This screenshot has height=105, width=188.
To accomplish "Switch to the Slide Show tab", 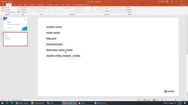I will coord(49,5).
